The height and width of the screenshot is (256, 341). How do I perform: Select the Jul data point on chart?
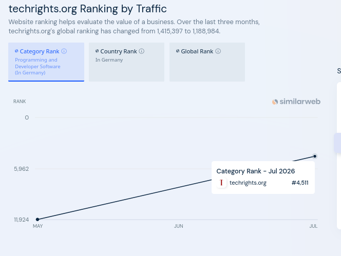coord(315,156)
